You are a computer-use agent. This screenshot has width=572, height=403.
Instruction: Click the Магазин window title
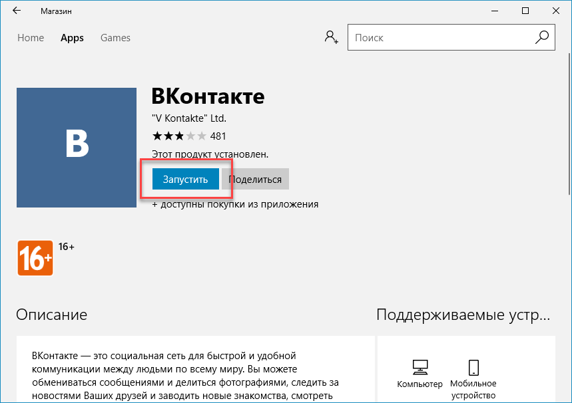coord(56,11)
